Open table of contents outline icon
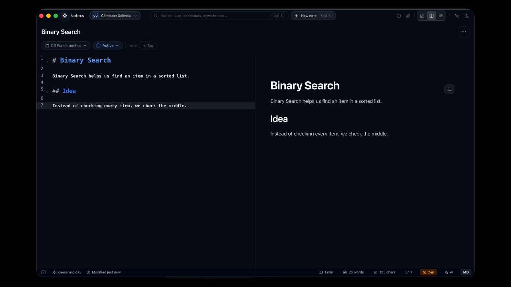This screenshot has height=287, width=511. pyautogui.click(x=449, y=89)
